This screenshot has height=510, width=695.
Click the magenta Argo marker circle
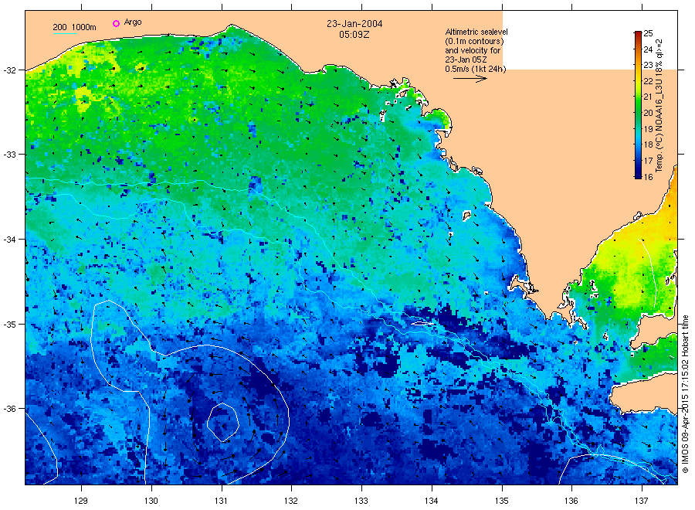116,23
